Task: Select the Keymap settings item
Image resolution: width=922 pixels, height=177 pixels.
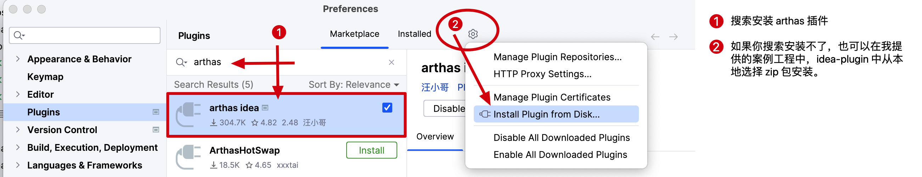Action: [x=45, y=77]
